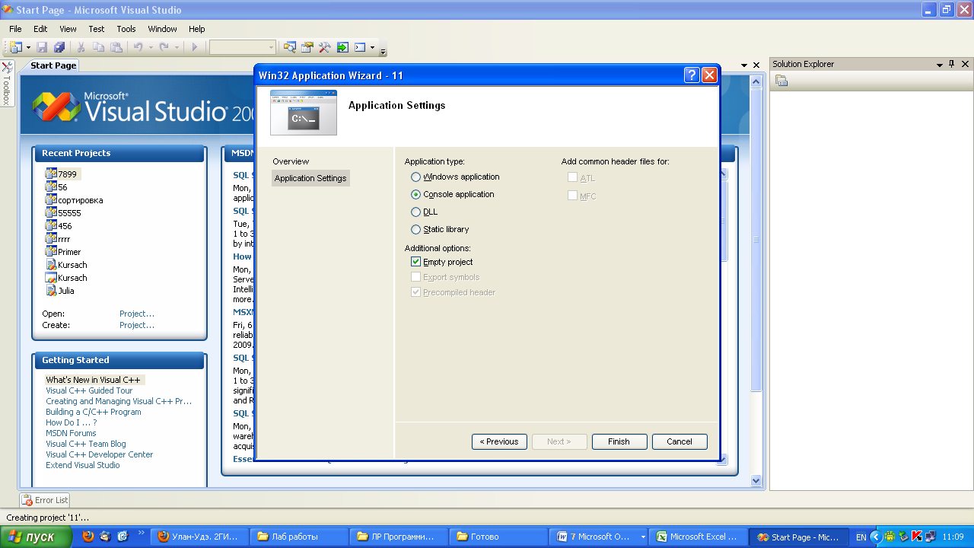
Task: Open the collapsed Toolbox side tab
Action: pos(7,83)
